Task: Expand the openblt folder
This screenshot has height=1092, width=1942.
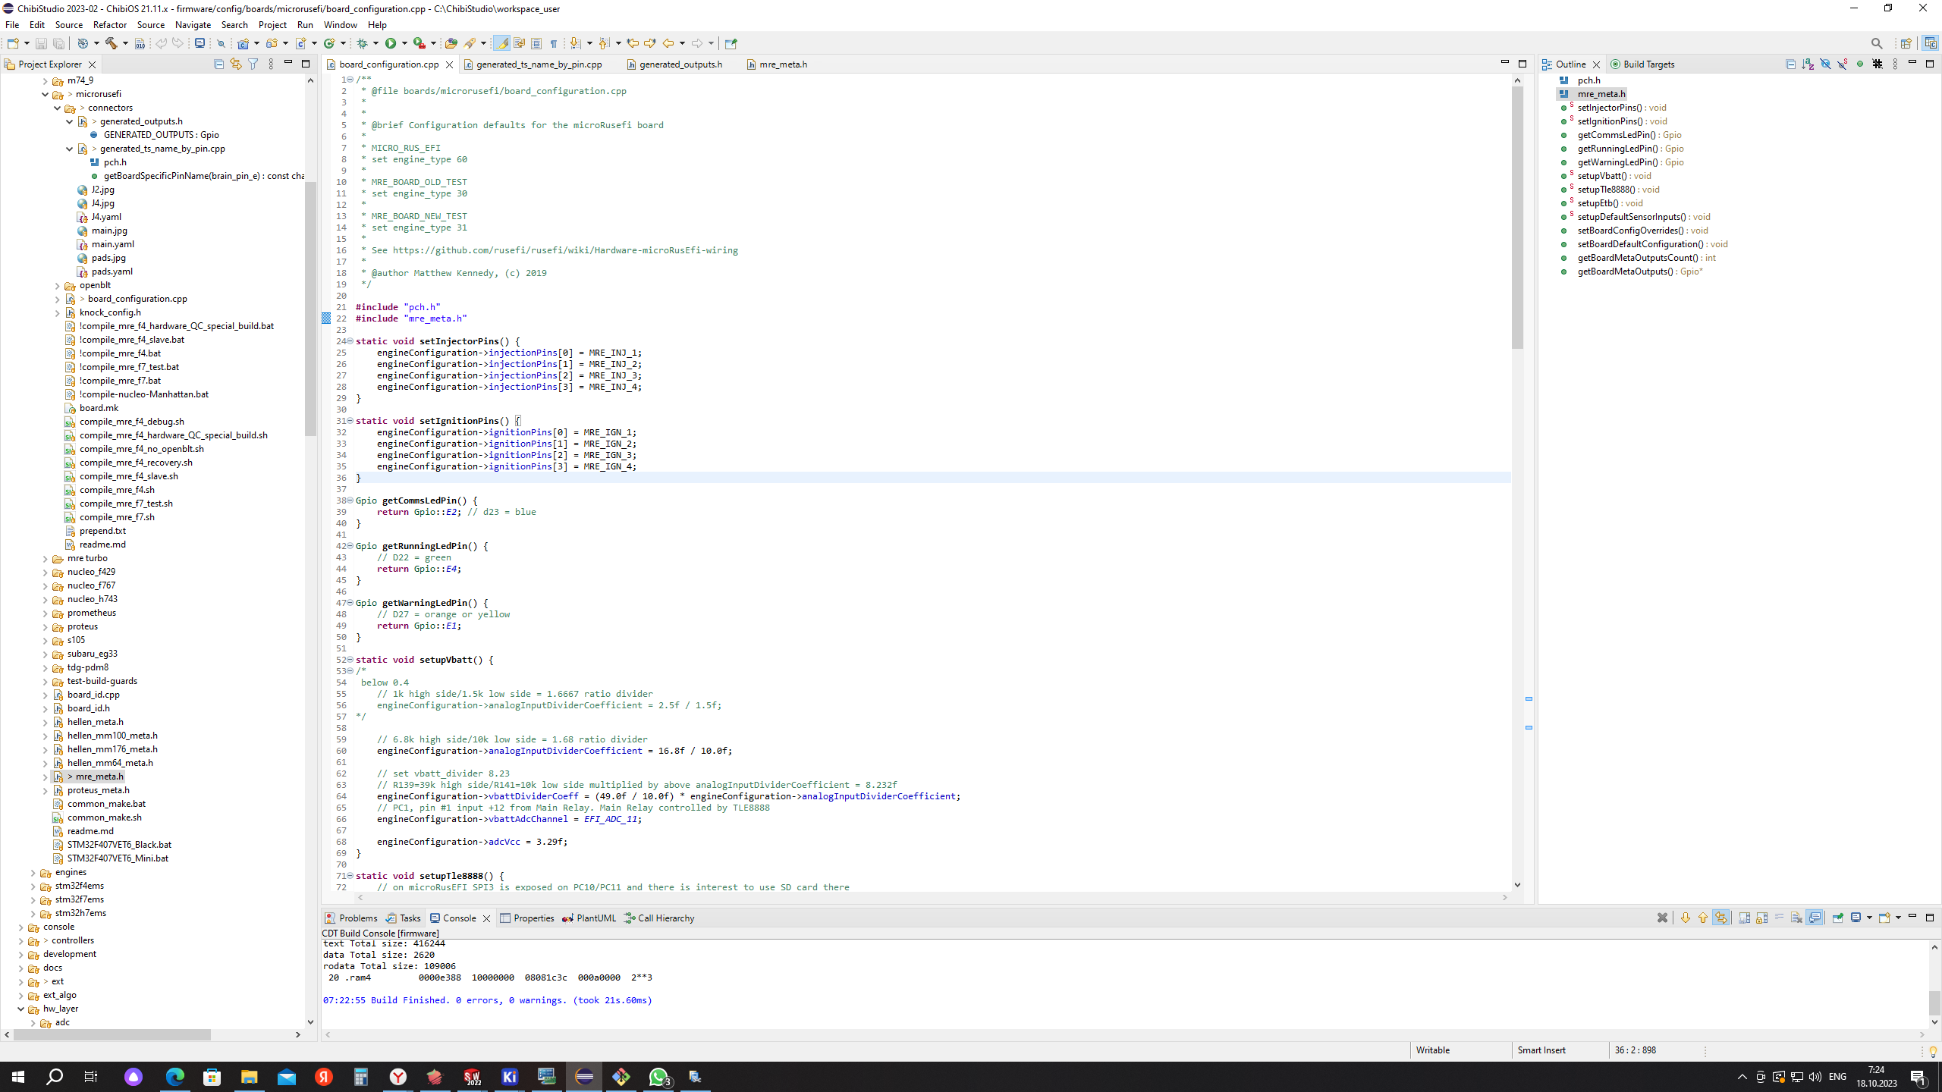Action: 57,285
